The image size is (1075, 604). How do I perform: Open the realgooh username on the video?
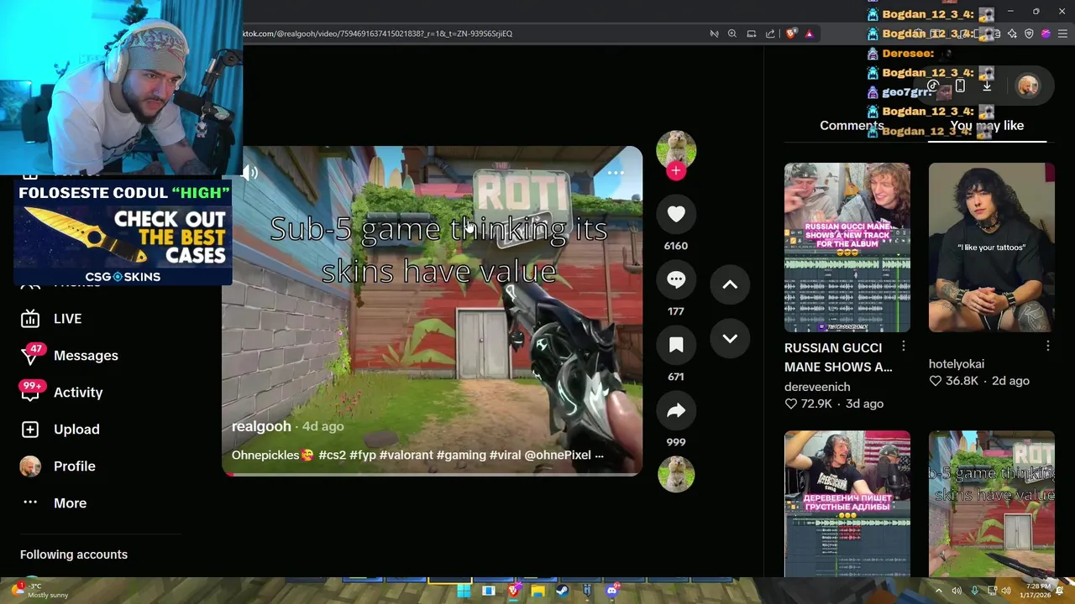[x=261, y=426]
